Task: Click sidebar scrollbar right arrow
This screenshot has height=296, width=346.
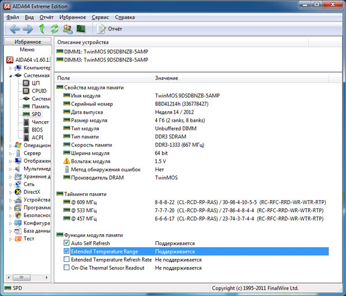Action: [x=47, y=277]
